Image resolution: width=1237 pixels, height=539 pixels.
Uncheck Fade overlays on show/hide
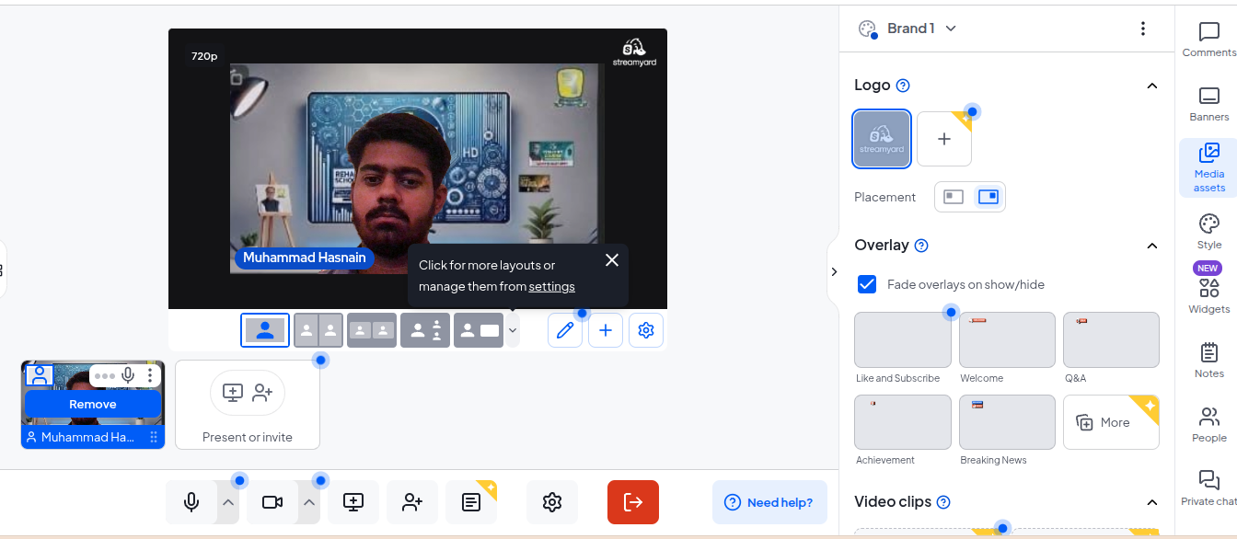click(867, 284)
